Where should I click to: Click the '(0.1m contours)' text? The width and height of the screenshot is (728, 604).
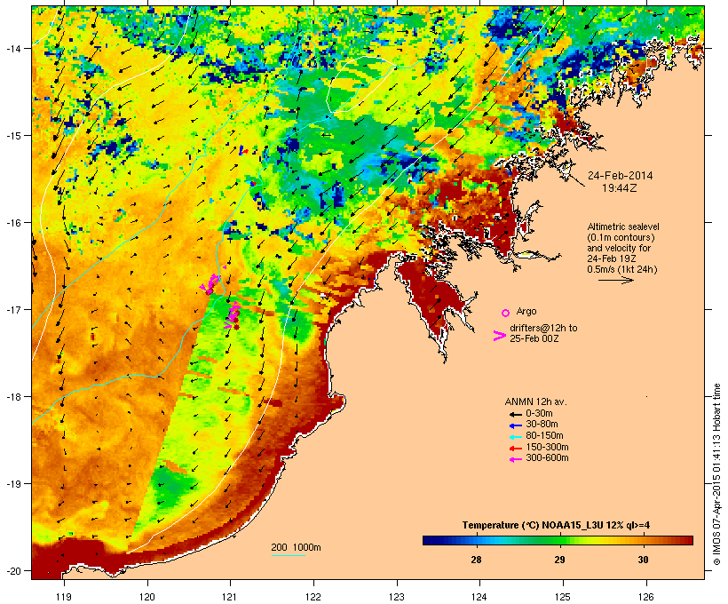621,237
